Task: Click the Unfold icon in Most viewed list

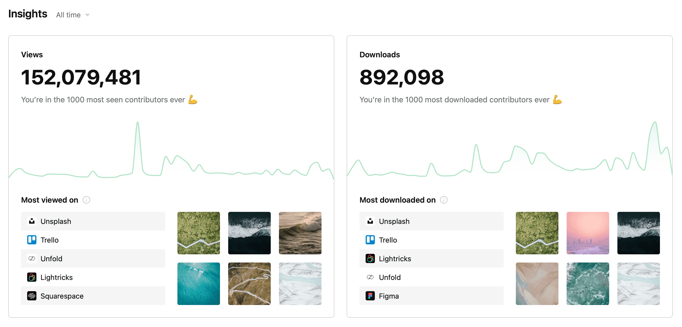Action: click(32, 259)
